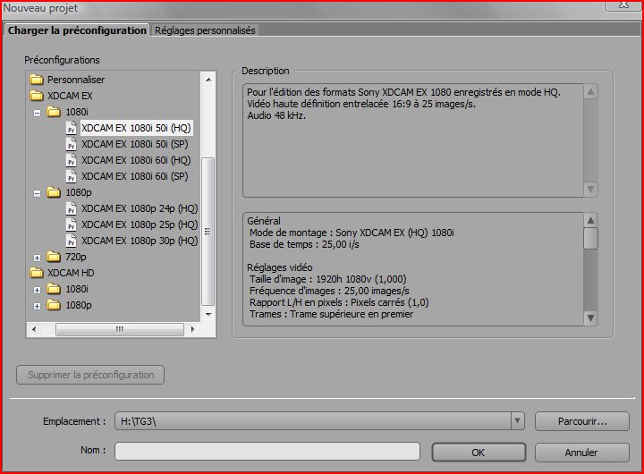Select the XDCAM EX 1080p 25p (HQ) preset
This screenshot has height=474, width=644.
pos(140,224)
